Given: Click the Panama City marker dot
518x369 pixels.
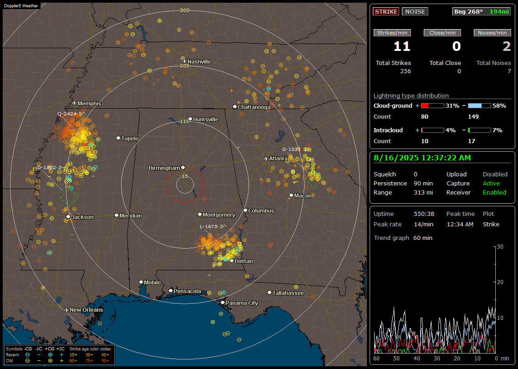Looking at the screenshot, I should pos(223,302).
